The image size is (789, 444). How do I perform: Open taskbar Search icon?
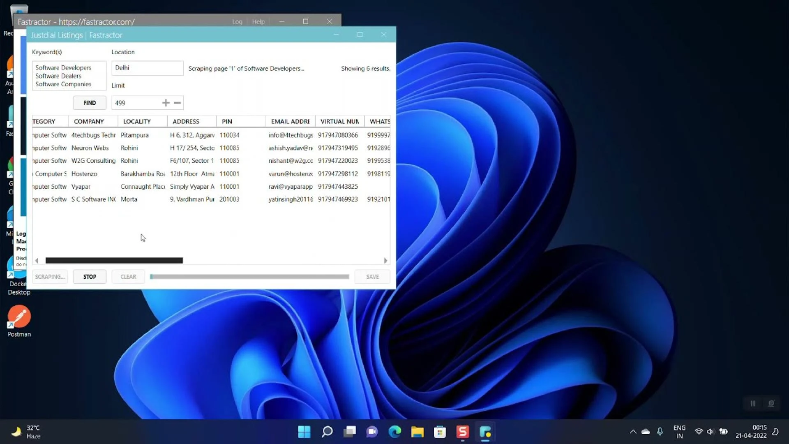pos(327,432)
